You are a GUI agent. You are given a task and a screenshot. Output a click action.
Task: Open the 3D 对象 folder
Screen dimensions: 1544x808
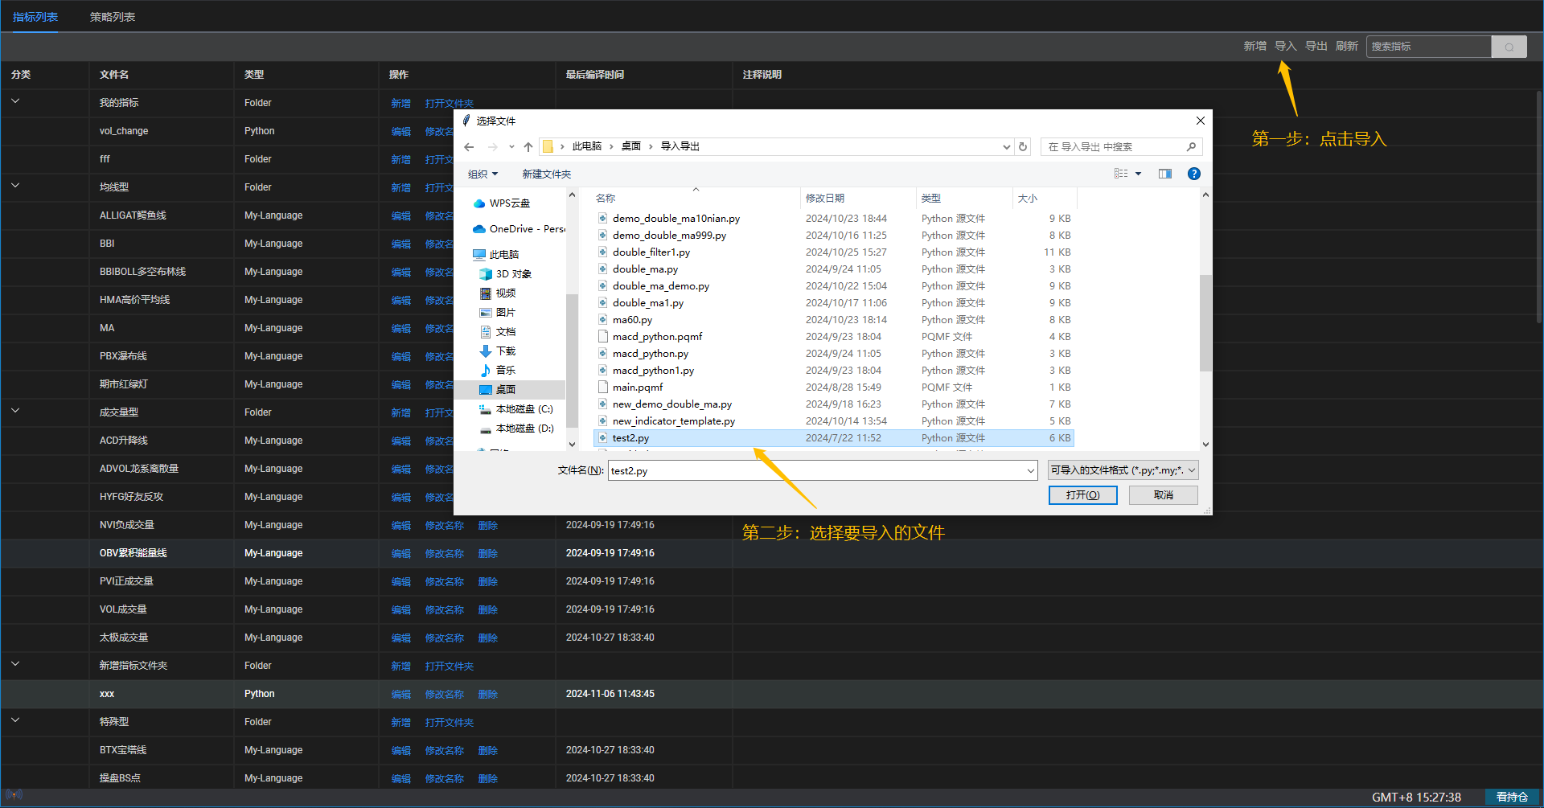pos(506,274)
